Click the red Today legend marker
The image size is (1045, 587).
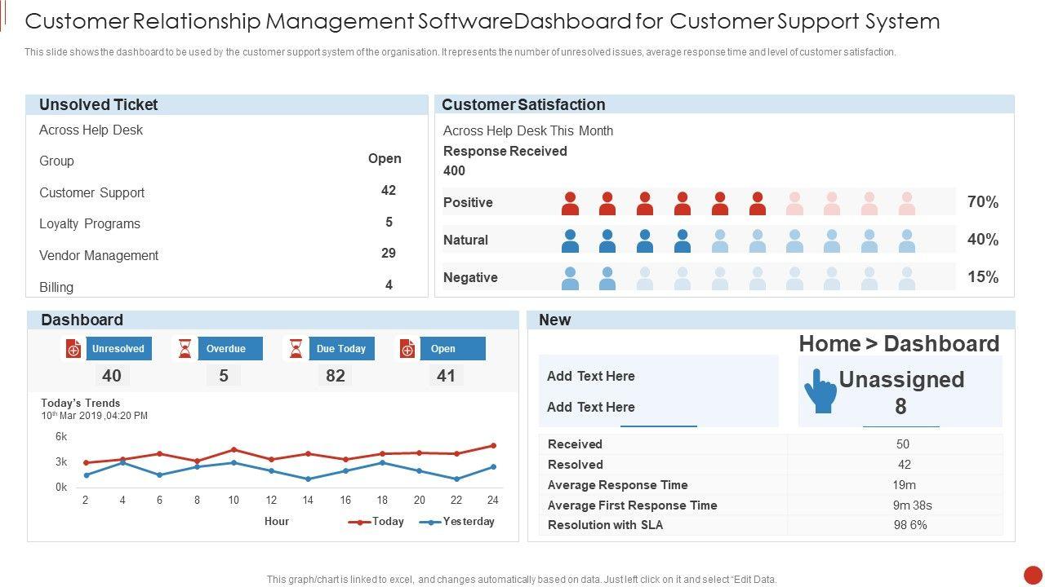359,522
